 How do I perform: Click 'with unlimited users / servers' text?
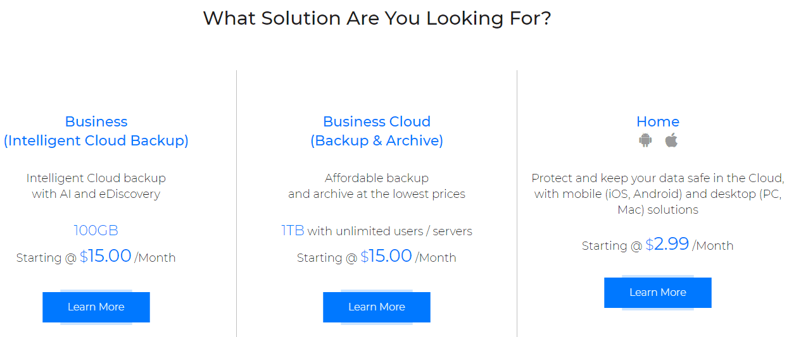point(389,231)
